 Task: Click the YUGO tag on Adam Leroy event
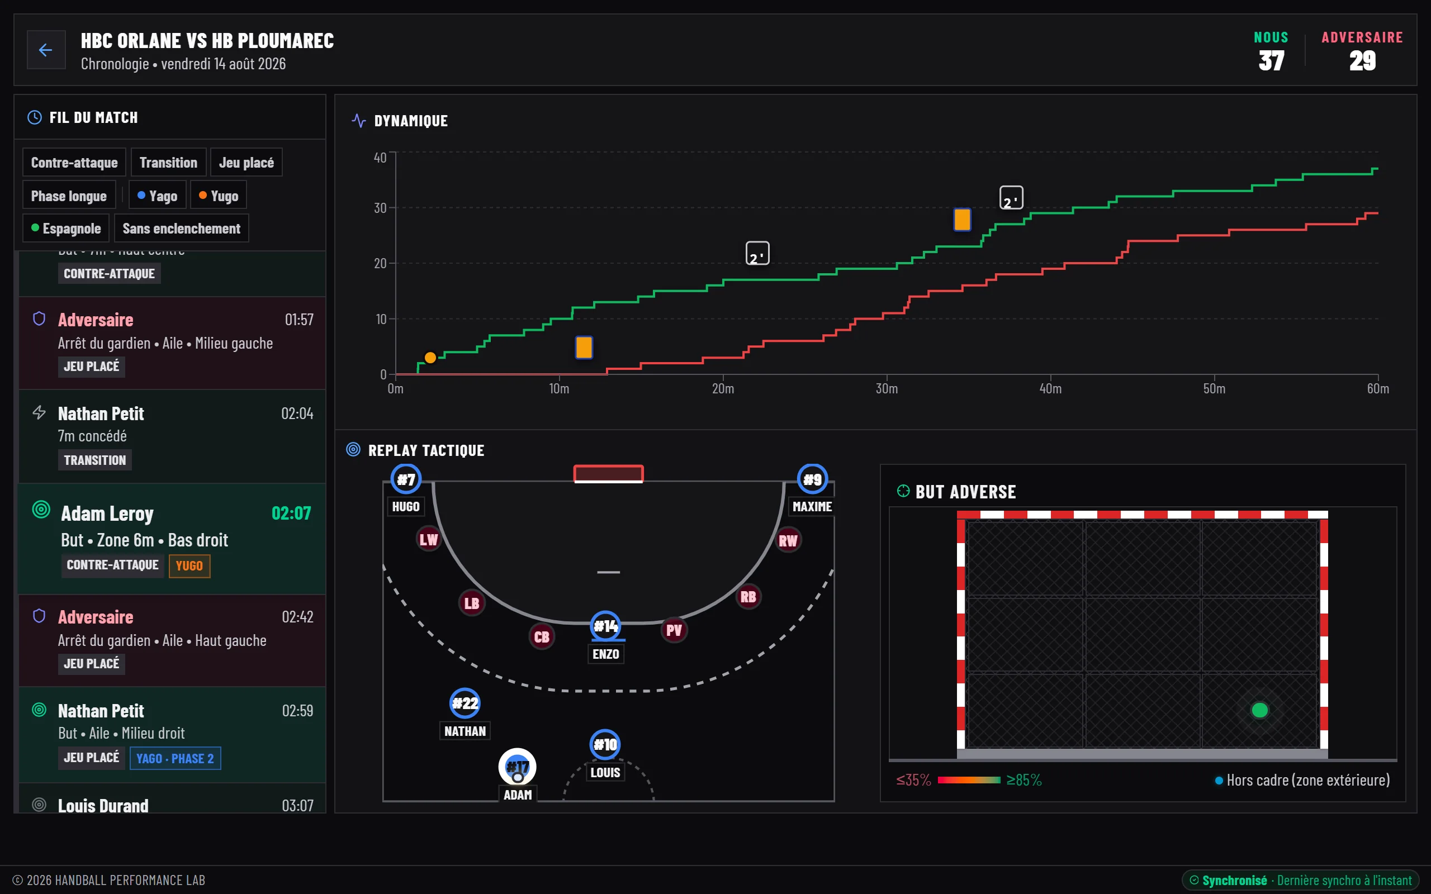click(x=189, y=565)
